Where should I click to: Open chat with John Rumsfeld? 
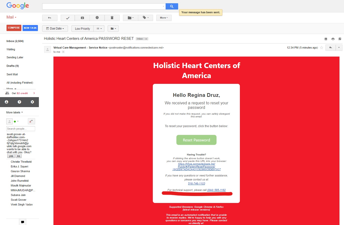coord(20,181)
